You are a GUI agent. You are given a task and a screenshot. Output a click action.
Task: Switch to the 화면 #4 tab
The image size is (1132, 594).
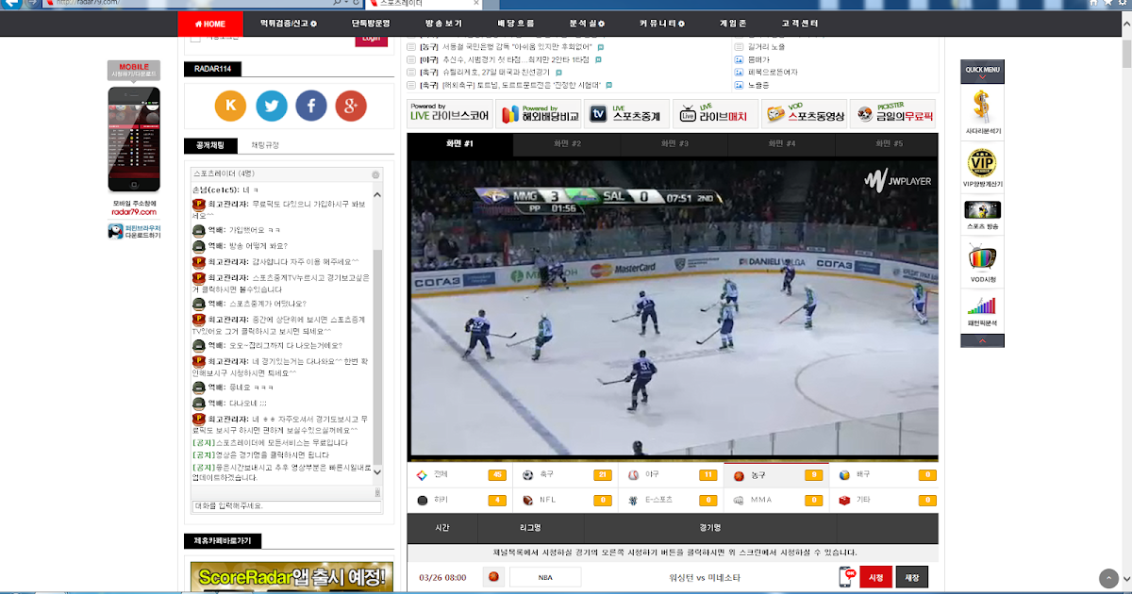point(781,144)
